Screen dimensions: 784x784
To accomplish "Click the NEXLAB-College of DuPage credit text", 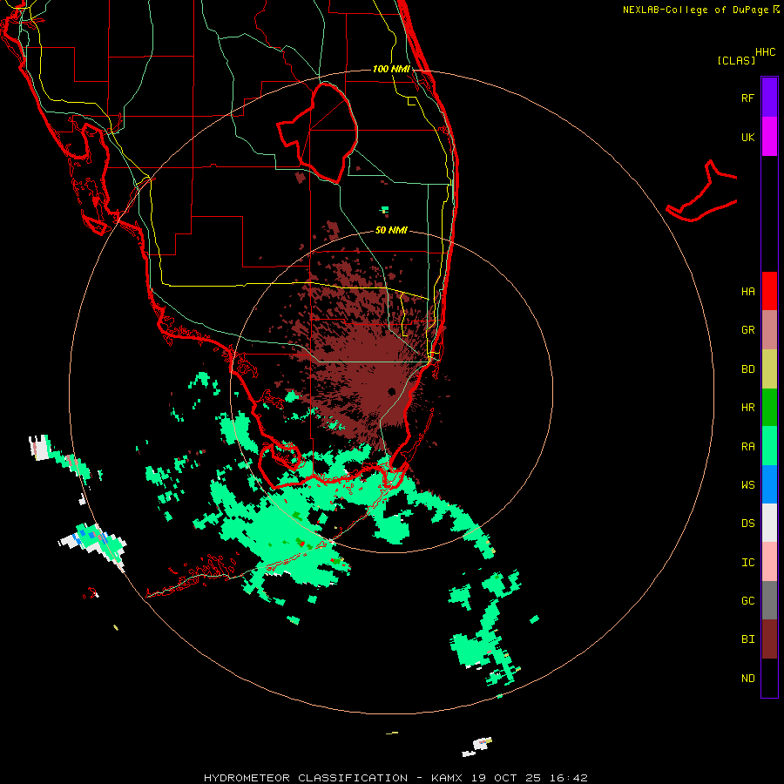I will tap(695, 10).
